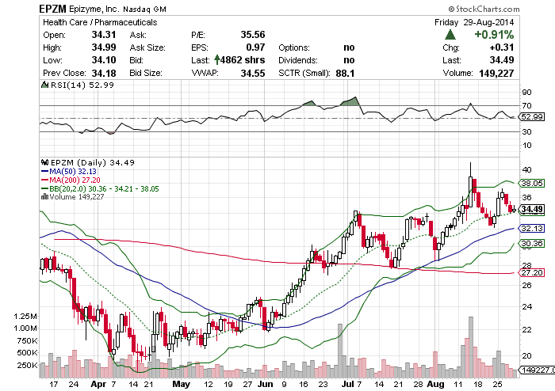The width and height of the screenshot is (555, 391).
Task: Click the EPS value 0.97
Action: pos(255,47)
